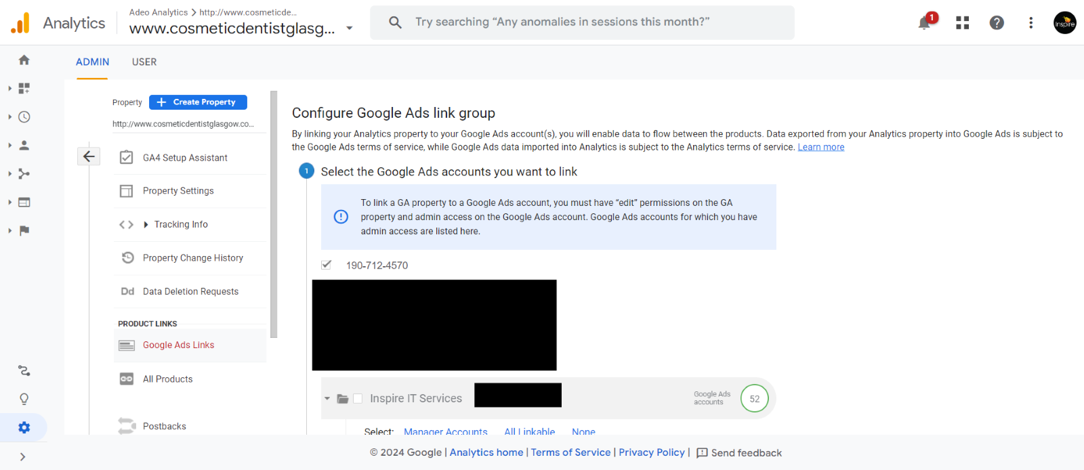Toggle the 190-712-4570 account checkbox
This screenshot has height=470, width=1084.
click(x=327, y=265)
